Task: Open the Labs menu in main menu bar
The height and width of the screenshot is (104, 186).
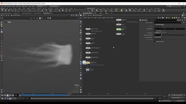Action: point(30,6)
